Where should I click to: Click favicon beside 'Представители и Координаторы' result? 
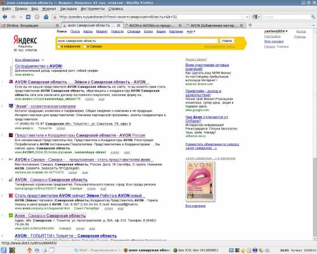click(11, 135)
